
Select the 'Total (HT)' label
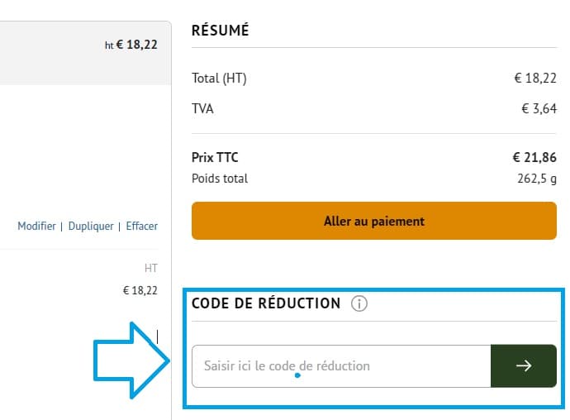(219, 79)
